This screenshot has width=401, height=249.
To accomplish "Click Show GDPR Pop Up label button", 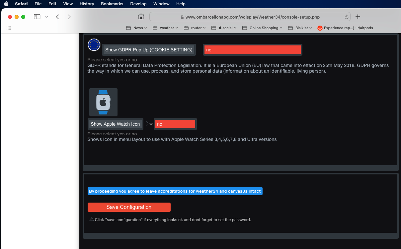I will 149,50.
